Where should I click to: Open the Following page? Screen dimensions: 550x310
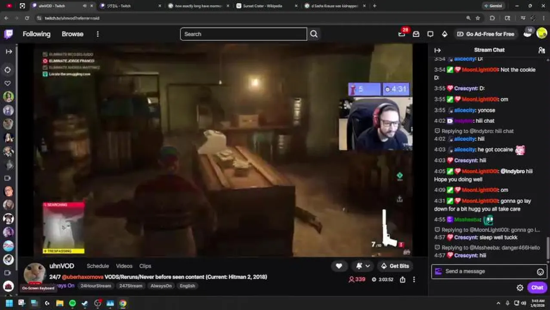tap(37, 34)
